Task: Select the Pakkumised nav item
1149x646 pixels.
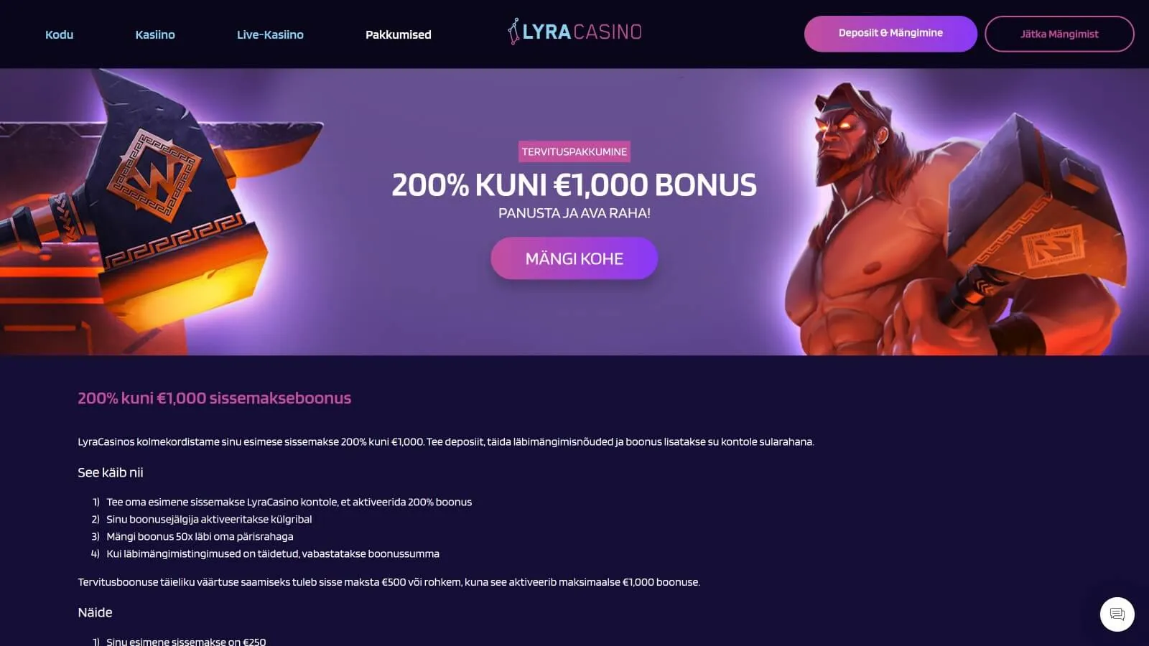Action: tap(399, 34)
